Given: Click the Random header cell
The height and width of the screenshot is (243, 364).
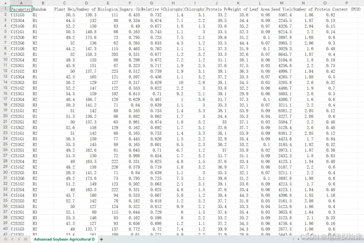Looking at the screenshot, I should [x=43, y=9].
